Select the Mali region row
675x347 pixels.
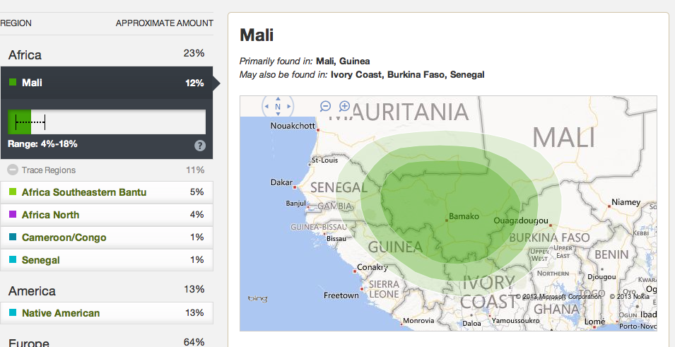[106, 83]
